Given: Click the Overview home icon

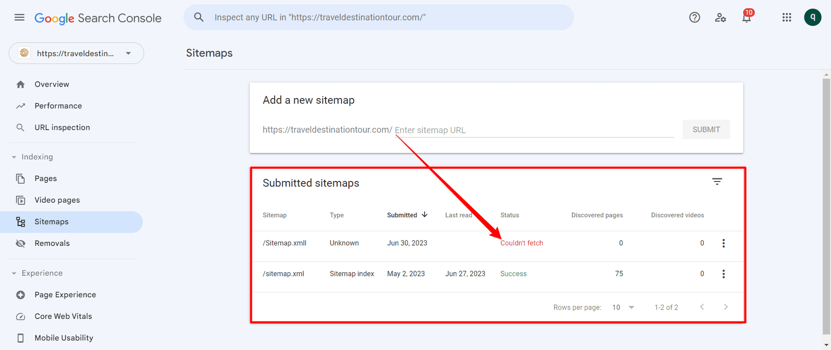Looking at the screenshot, I should tap(21, 84).
